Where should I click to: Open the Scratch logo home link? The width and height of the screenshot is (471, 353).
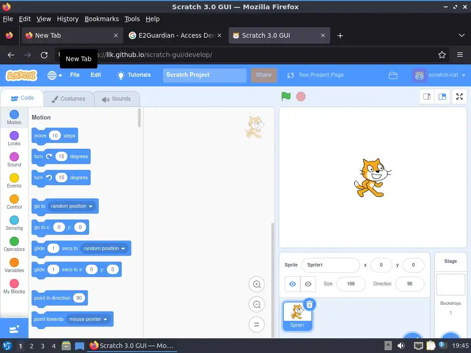point(21,75)
